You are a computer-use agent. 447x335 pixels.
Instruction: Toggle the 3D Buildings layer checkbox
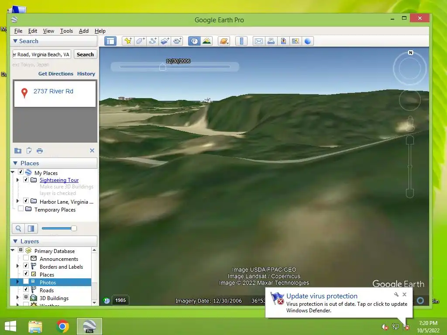(x=26, y=297)
